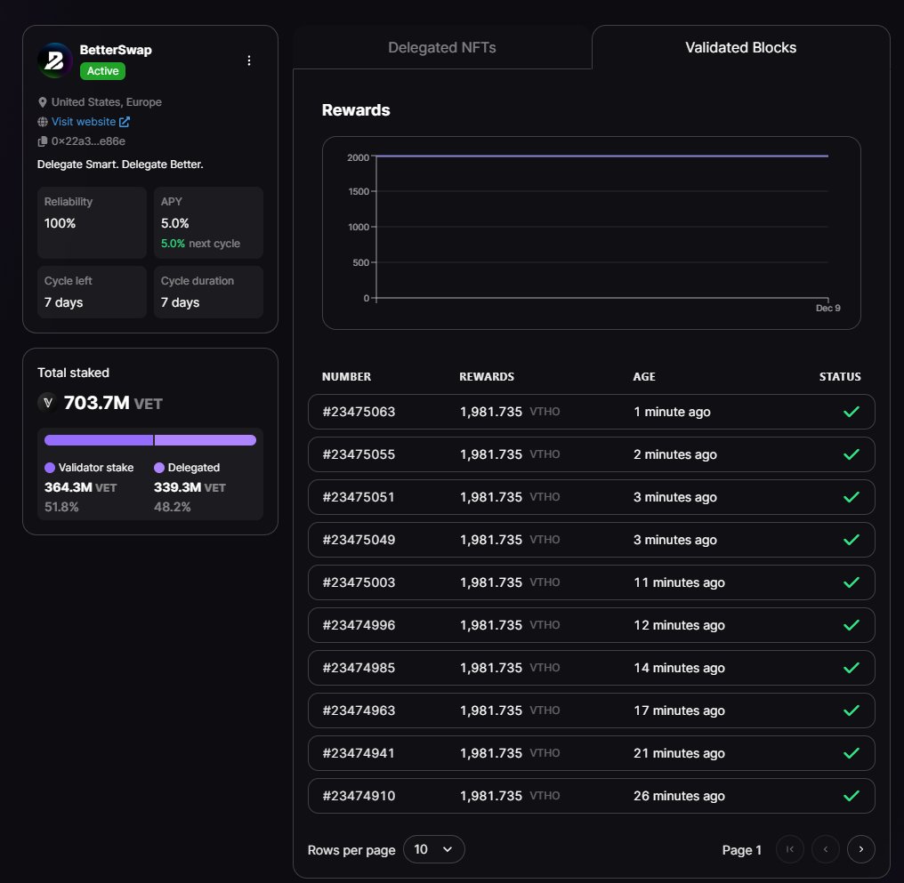Image resolution: width=904 pixels, height=883 pixels.
Task: Click block number #23474985
Action: 359,668
